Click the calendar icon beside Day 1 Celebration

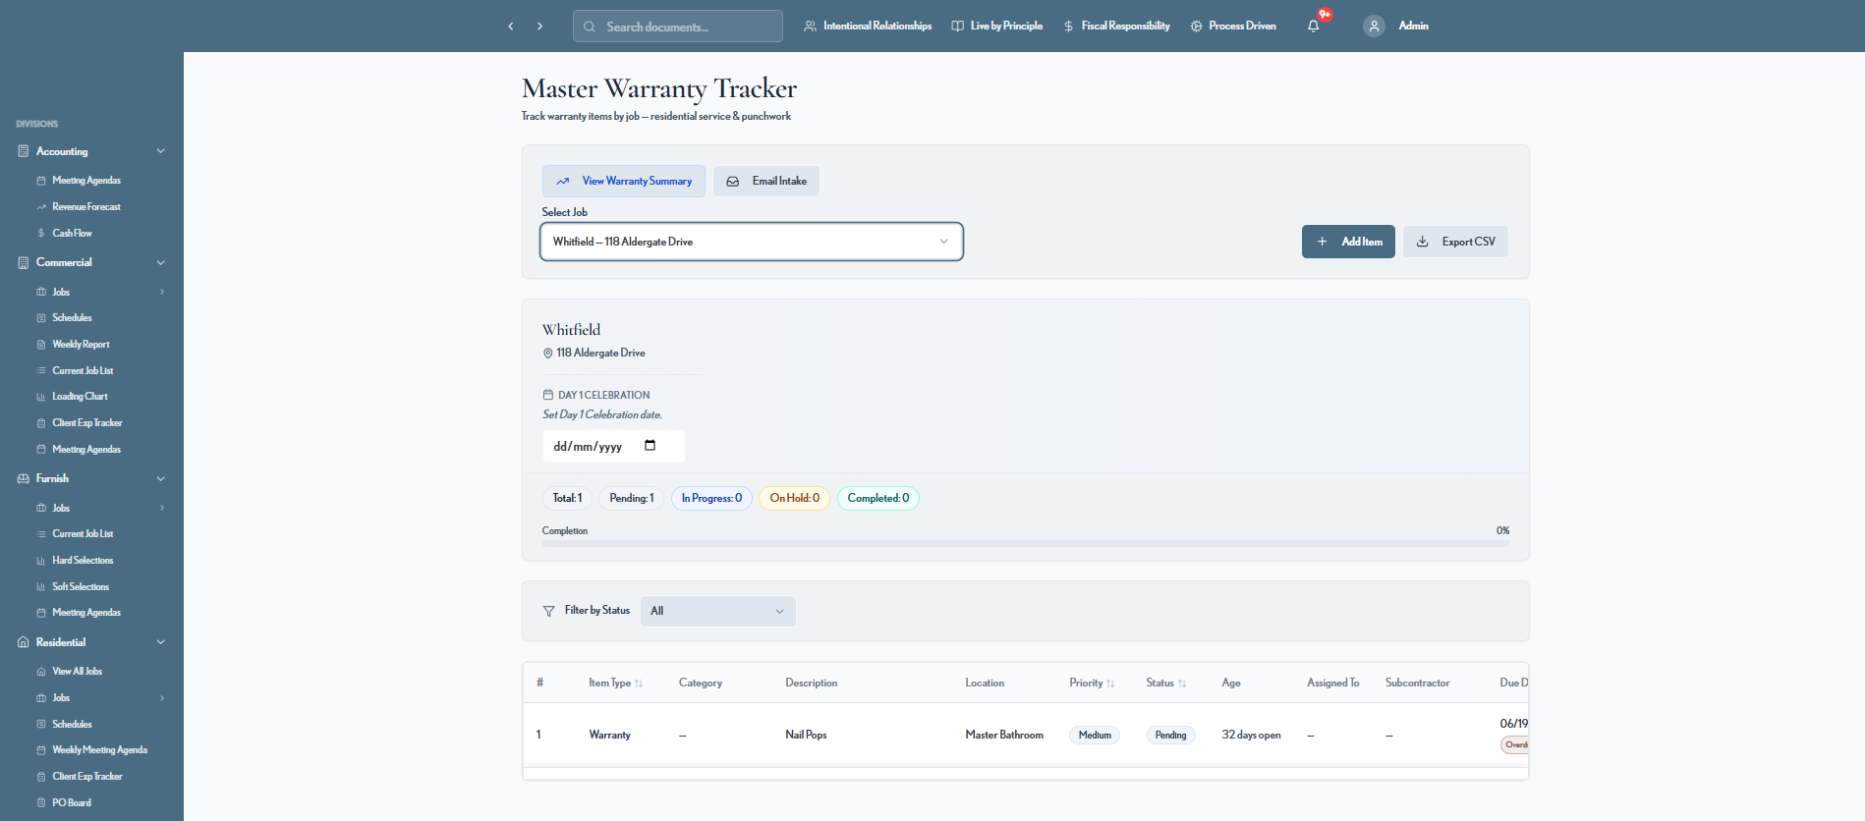pyautogui.click(x=548, y=395)
